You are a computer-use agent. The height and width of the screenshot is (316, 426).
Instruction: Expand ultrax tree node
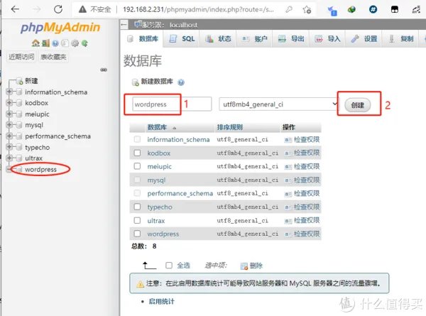pos(9,158)
